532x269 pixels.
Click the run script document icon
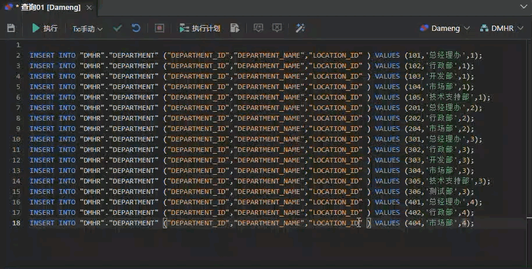point(235,28)
